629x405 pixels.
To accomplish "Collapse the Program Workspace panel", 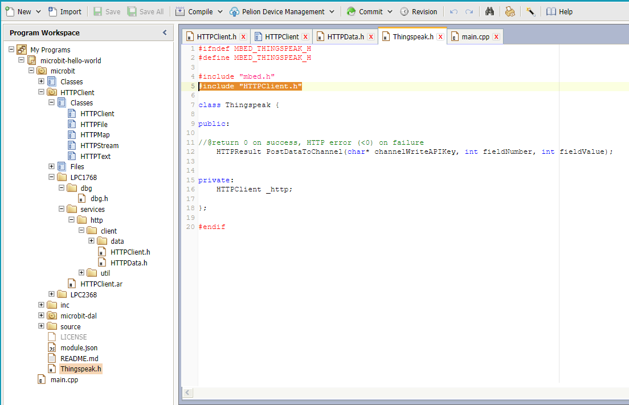I will pos(165,32).
